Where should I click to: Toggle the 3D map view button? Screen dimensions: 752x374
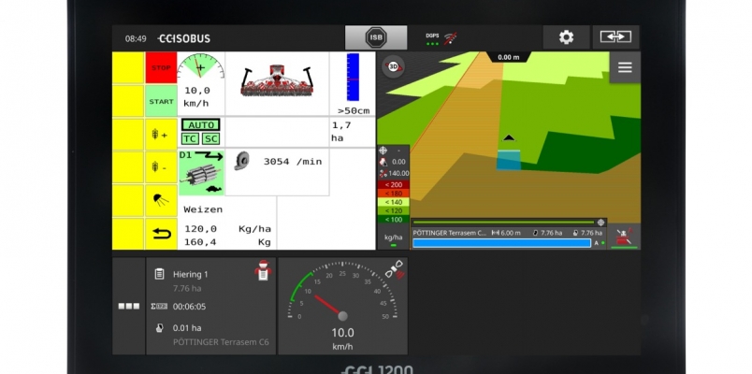[393, 66]
